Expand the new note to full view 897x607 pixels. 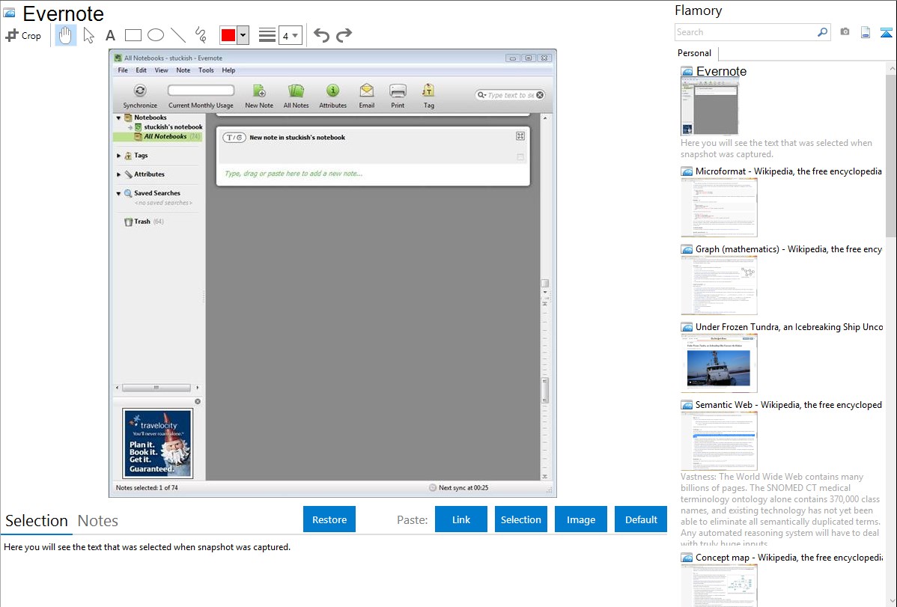coord(520,136)
